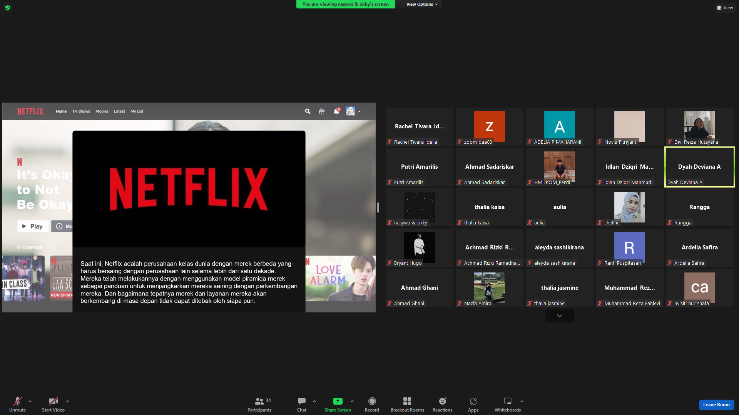Click the Play button on Netflix banner
This screenshot has width=739, height=415.
tap(33, 226)
